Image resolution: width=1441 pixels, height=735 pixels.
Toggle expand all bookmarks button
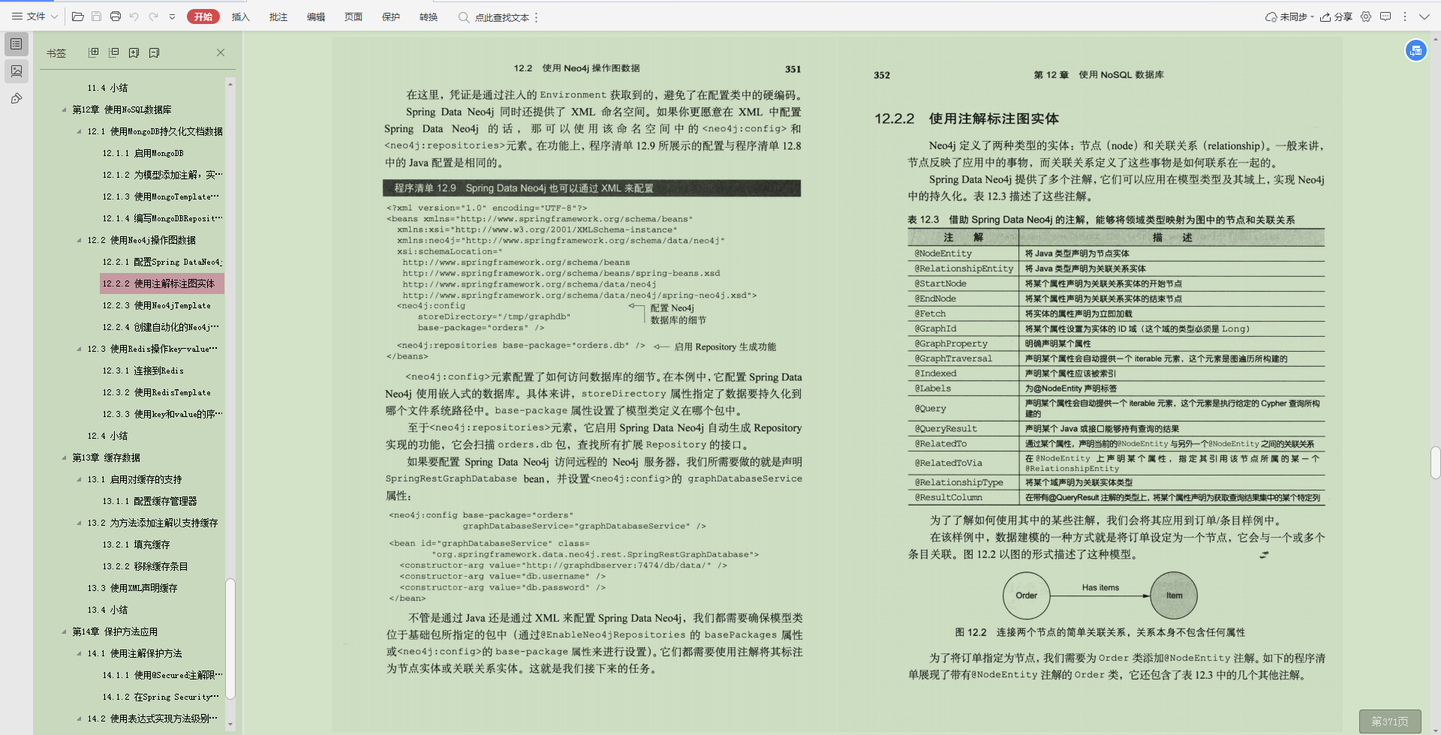click(x=94, y=52)
